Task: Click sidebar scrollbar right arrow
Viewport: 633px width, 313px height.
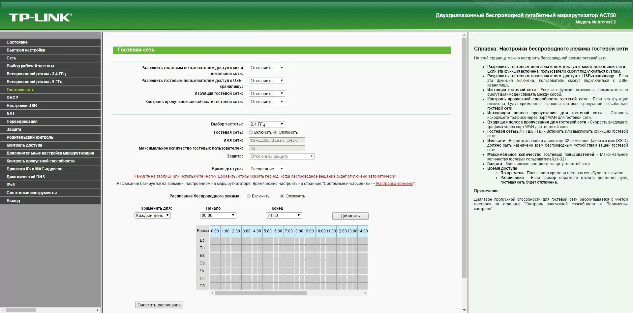Action: pos(97,310)
